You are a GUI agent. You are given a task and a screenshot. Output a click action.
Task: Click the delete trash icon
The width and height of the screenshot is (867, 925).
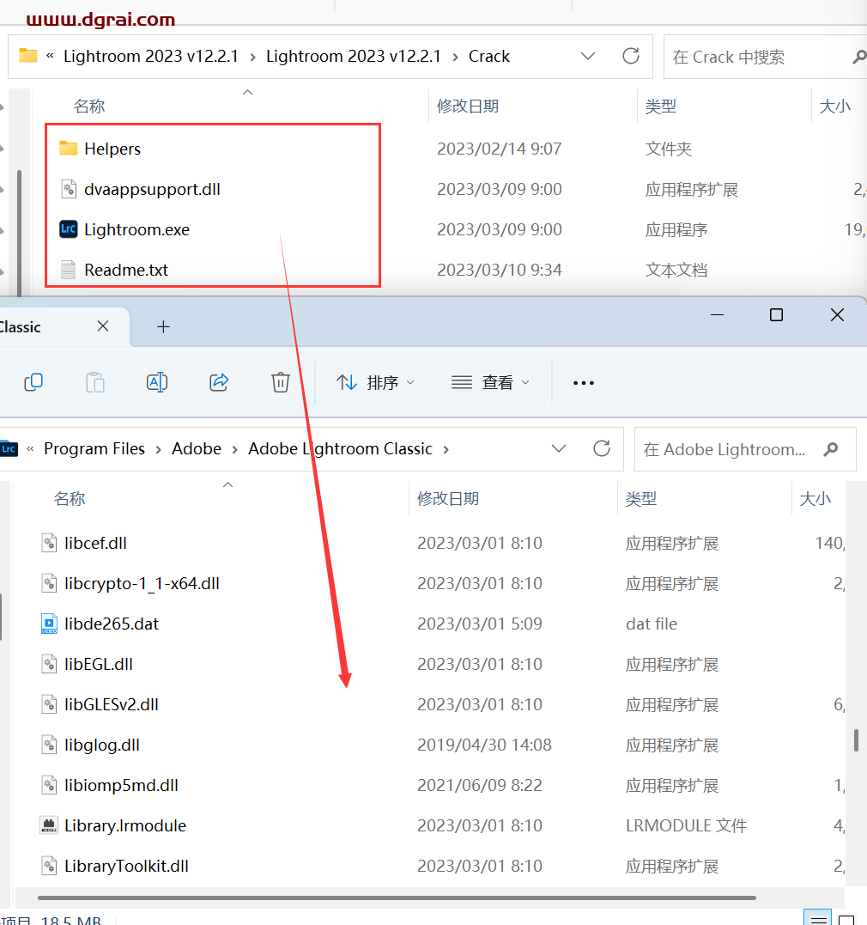(280, 382)
